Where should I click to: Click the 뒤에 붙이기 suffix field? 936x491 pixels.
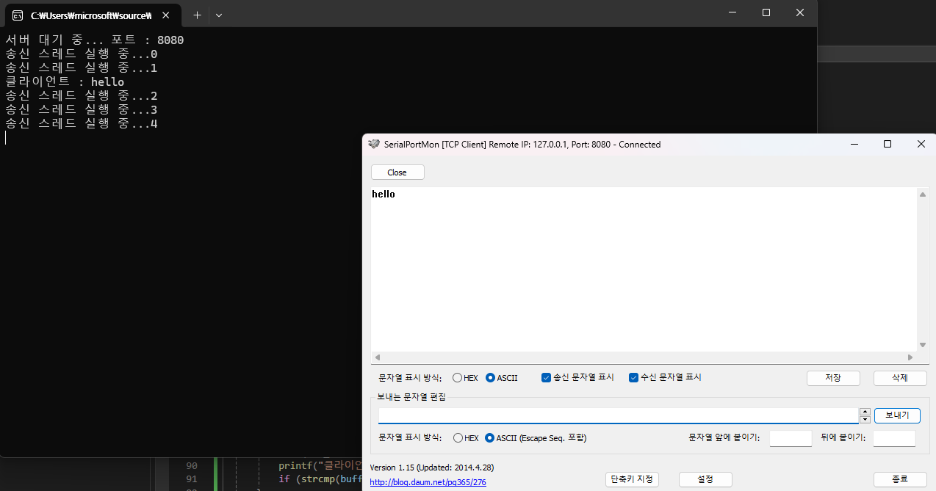pos(894,438)
